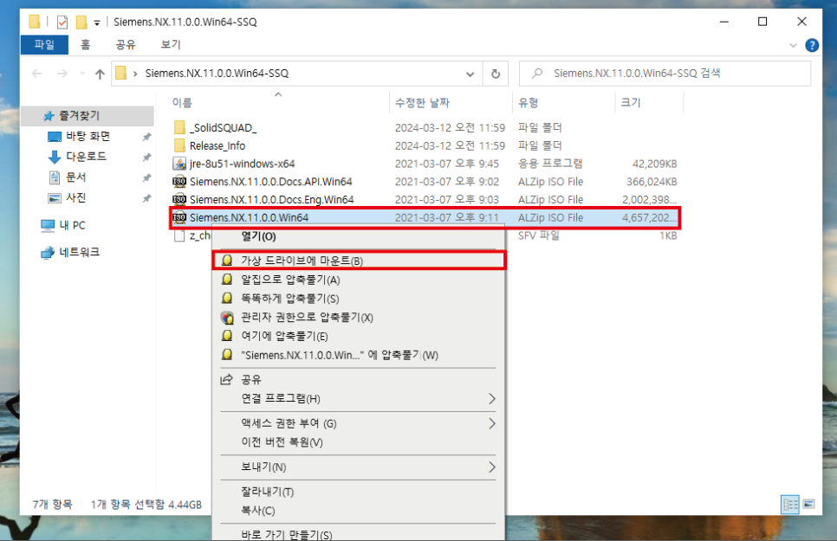Expand 보내기(N) submenu
This screenshot has width=837, height=541.
pos(358,467)
